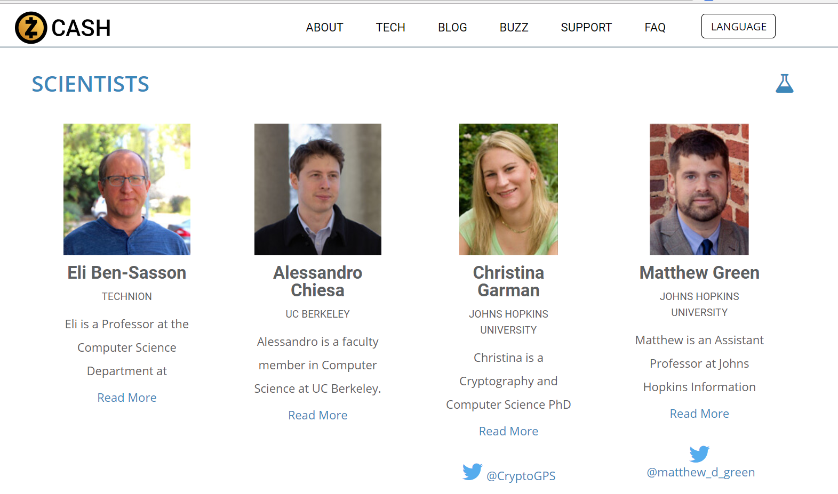This screenshot has height=494, width=838.
Task: Open Matthew Green's Read More link
Action: [x=699, y=414]
